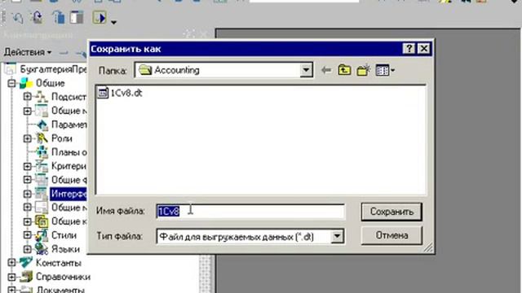Click the Общие к icon in the tree
Viewport: 522px width, 293px height.
click(42, 221)
